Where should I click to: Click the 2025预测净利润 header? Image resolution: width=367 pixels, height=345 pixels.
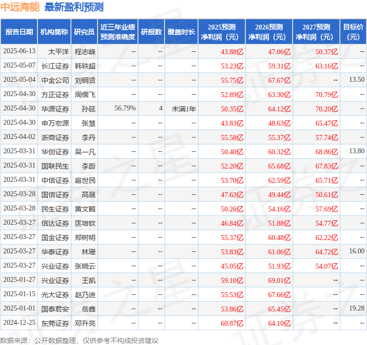(222, 32)
